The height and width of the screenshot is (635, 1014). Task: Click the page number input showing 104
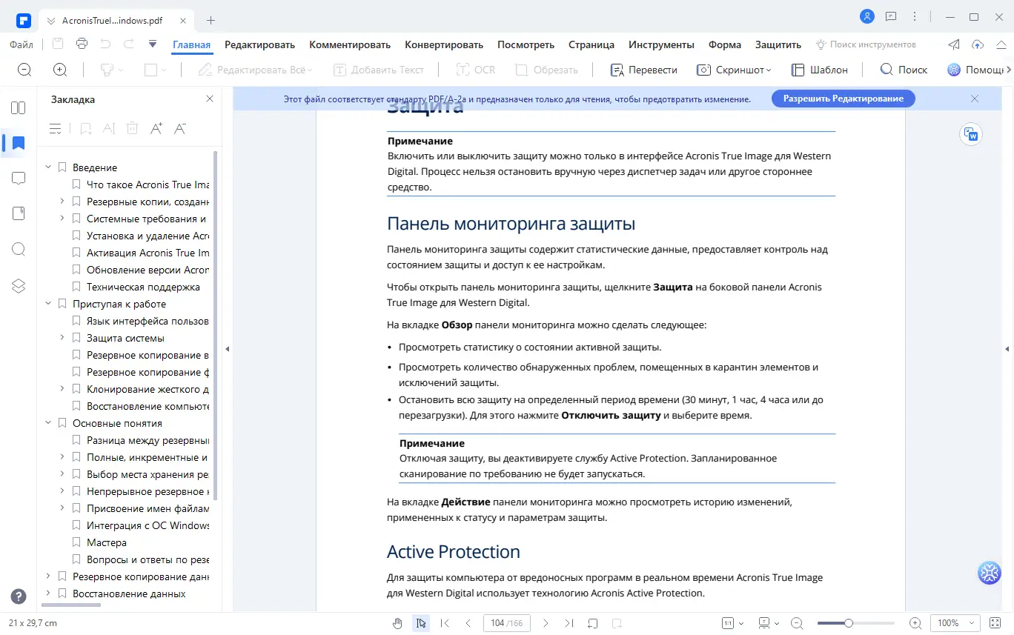[500, 623]
